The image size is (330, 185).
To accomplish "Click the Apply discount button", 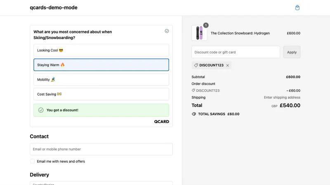I will click(x=292, y=52).
